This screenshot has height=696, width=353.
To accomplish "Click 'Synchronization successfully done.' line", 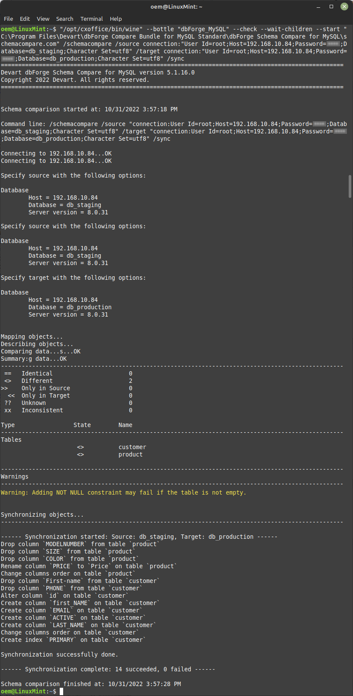I will pyautogui.click(x=60, y=654).
